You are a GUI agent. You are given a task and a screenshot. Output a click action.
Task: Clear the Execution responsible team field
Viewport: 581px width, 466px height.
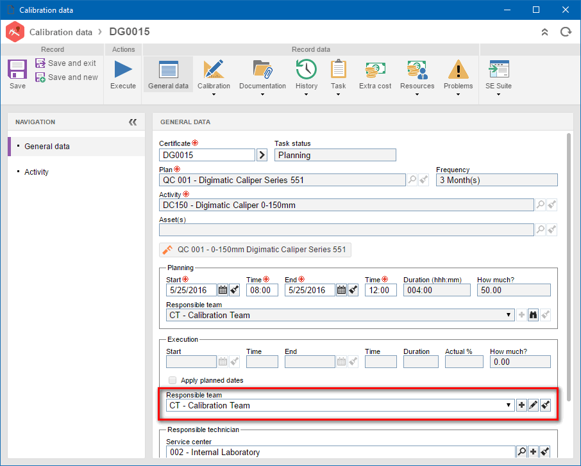(x=545, y=405)
